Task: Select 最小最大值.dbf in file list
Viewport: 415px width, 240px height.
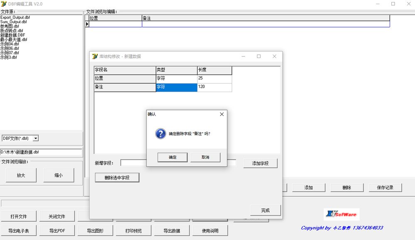Action: pyautogui.click(x=14, y=40)
